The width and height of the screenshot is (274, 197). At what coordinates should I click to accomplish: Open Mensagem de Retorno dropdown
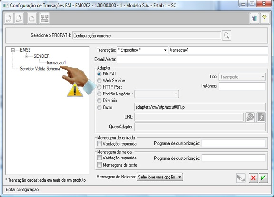click(x=160, y=177)
